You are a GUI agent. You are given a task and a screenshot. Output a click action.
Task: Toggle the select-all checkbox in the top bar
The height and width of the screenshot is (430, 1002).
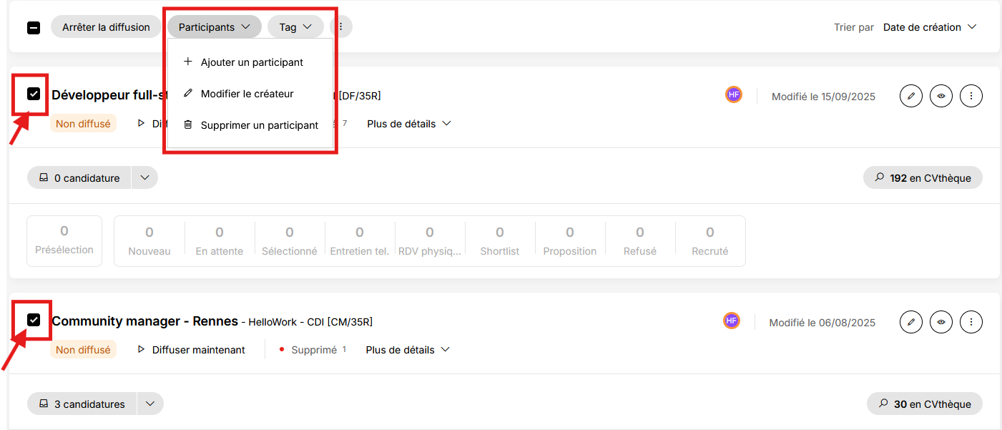click(34, 28)
